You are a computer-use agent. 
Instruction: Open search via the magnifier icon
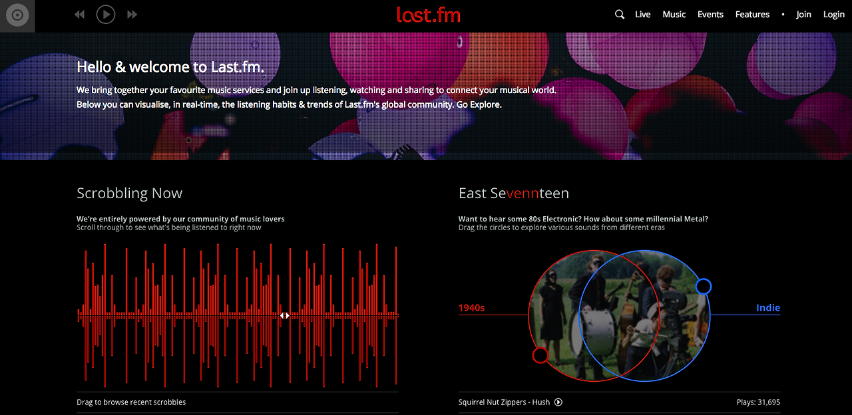(620, 15)
